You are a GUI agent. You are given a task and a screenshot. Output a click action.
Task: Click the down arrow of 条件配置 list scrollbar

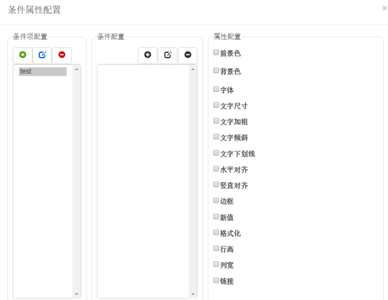(193, 294)
